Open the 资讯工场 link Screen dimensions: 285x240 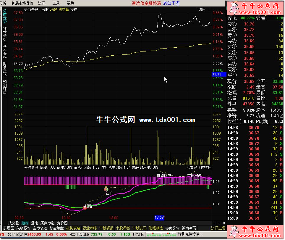click(218, 228)
